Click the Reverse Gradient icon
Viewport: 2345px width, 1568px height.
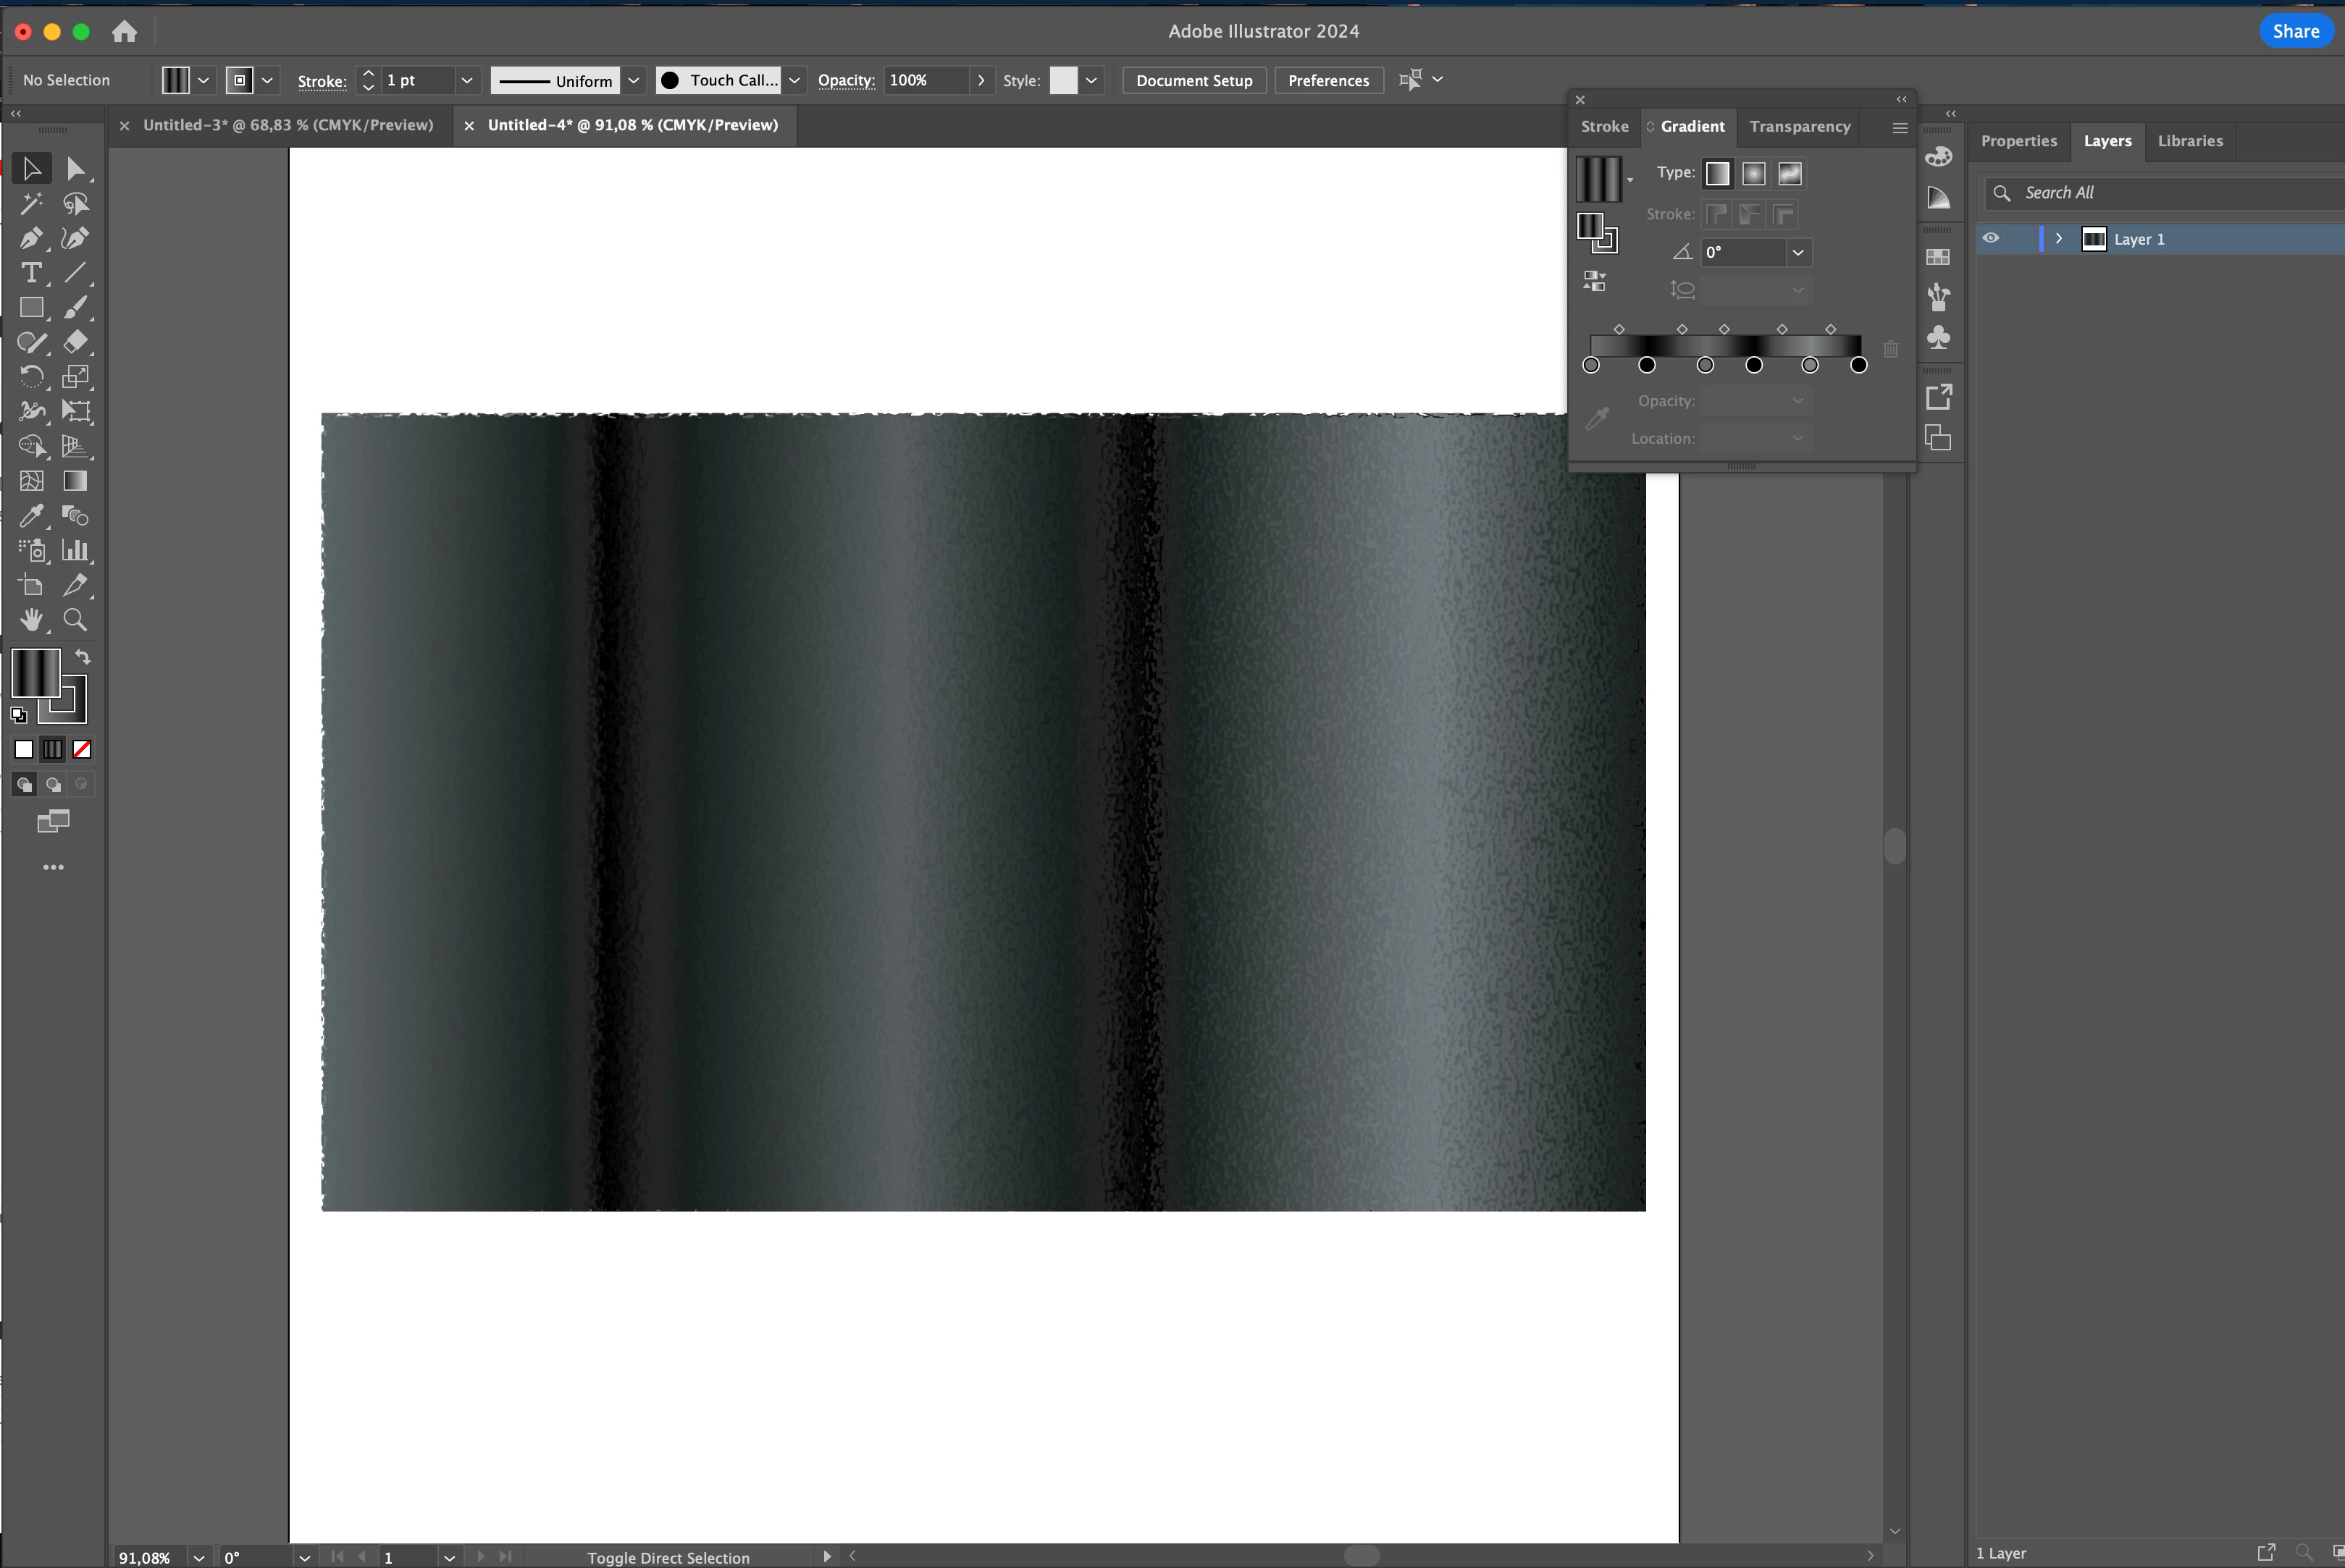pos(1595,281)
